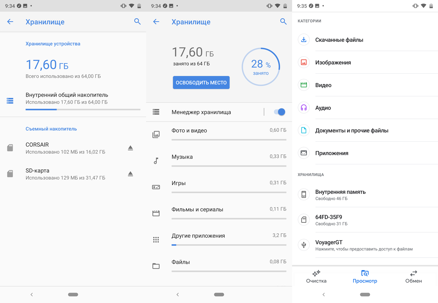Tap the VoyagerGT USB drive icon

[304, 245]
